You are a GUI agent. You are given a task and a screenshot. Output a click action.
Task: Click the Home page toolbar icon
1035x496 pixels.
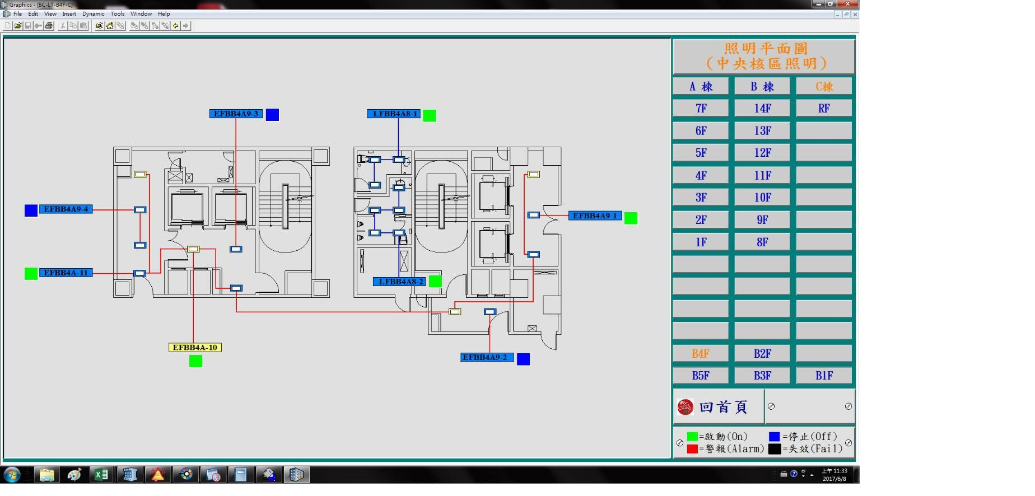tap(110, 26)
